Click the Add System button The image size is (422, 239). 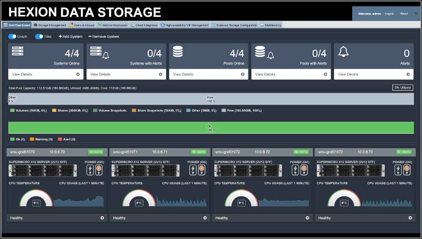click(x=70, y=36)
